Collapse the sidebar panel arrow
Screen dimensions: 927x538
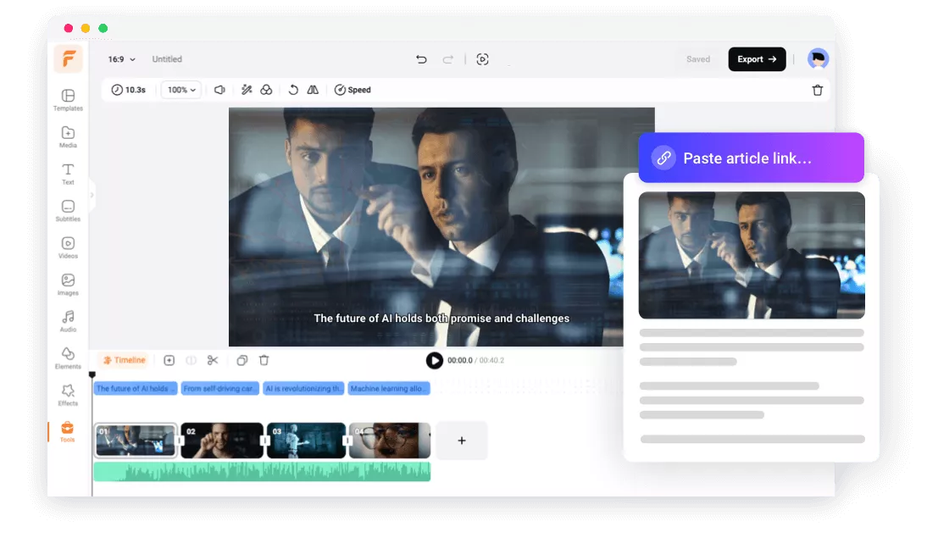[x=92, y=195]
